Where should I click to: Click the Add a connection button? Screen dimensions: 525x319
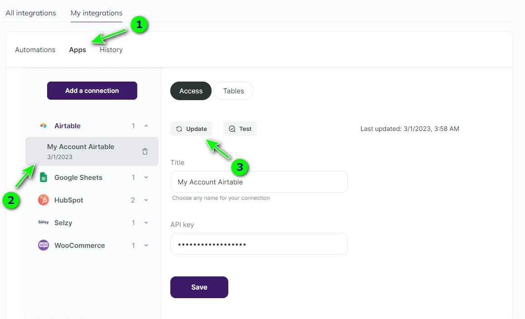pos(92,91)
